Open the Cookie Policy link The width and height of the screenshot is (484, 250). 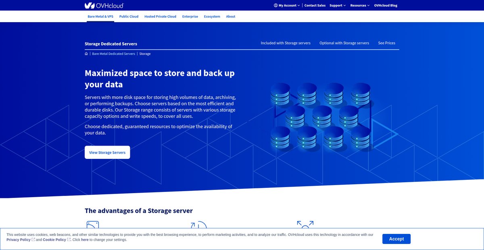point(54,240)
